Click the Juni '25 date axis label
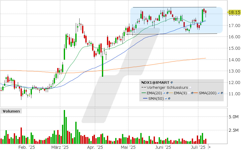Image resolution: width=241 pixels, height=150 pixels. click(163, 147)
